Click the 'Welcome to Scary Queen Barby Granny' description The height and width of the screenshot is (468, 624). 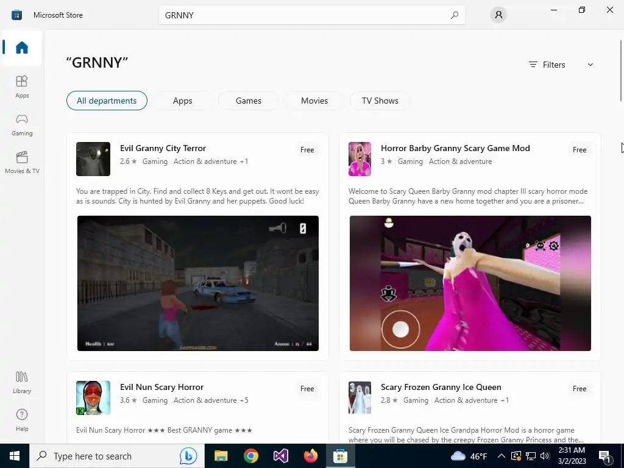[x=467, y=196]
